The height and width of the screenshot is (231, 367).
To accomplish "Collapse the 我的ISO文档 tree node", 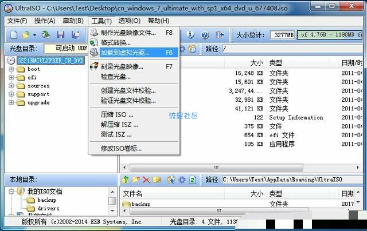I will tap(11, 192).
